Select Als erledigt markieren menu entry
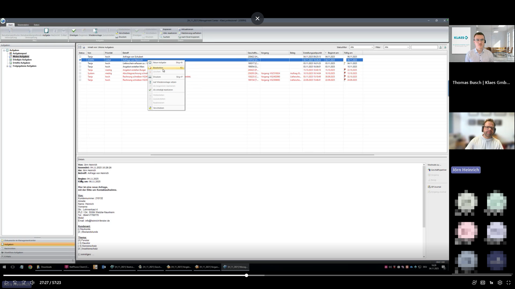515x289 pixels. [163, 90]
